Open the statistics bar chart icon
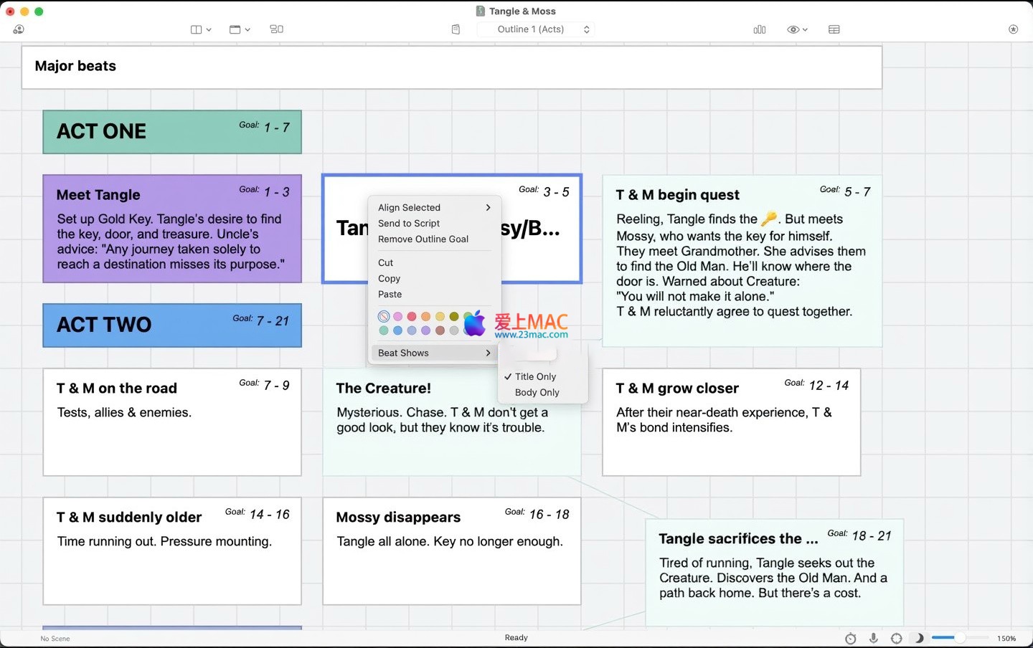The image size is (1033, 648). click(x=760, y=29)
